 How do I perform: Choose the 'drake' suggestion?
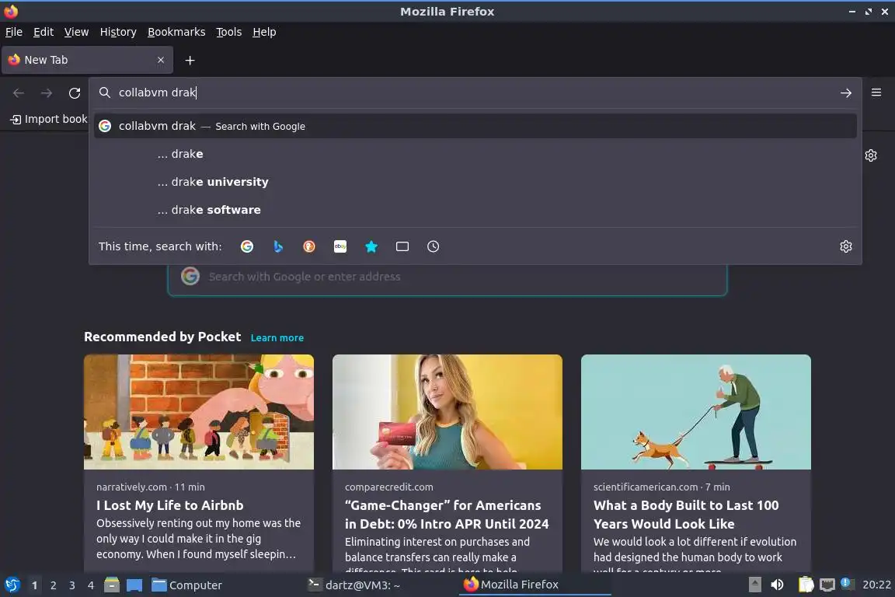[475, 154]
